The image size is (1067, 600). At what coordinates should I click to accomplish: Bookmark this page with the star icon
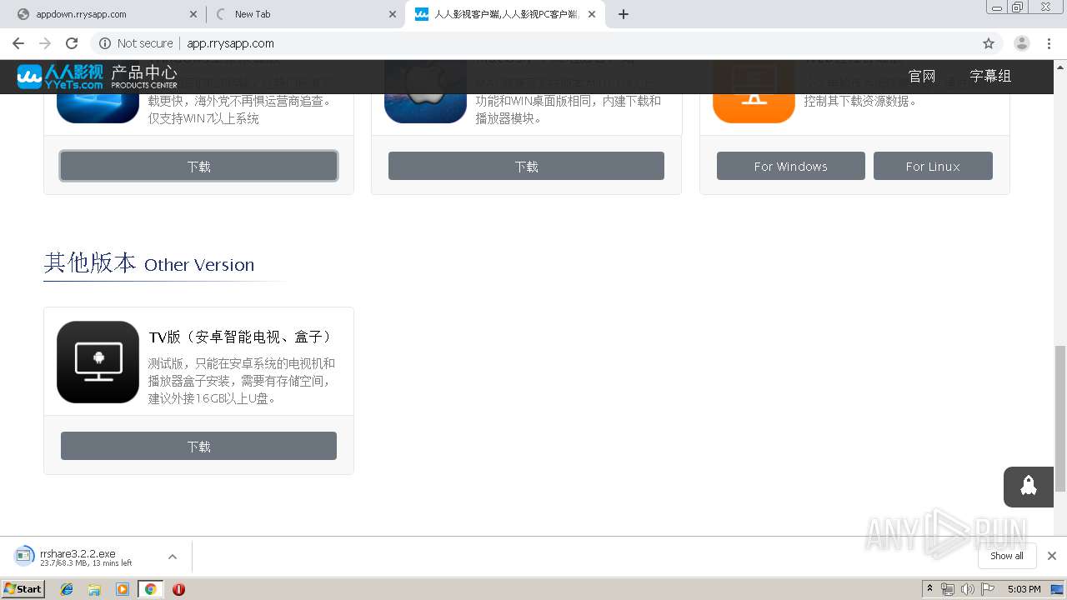[989, 43]
